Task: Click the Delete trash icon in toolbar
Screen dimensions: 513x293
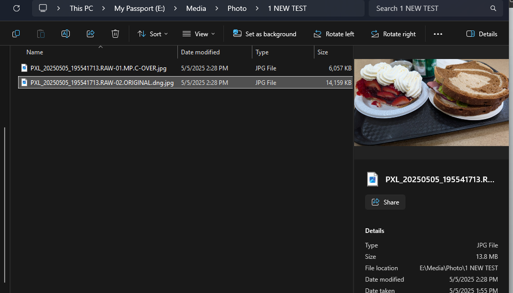Action: (115, 34)
